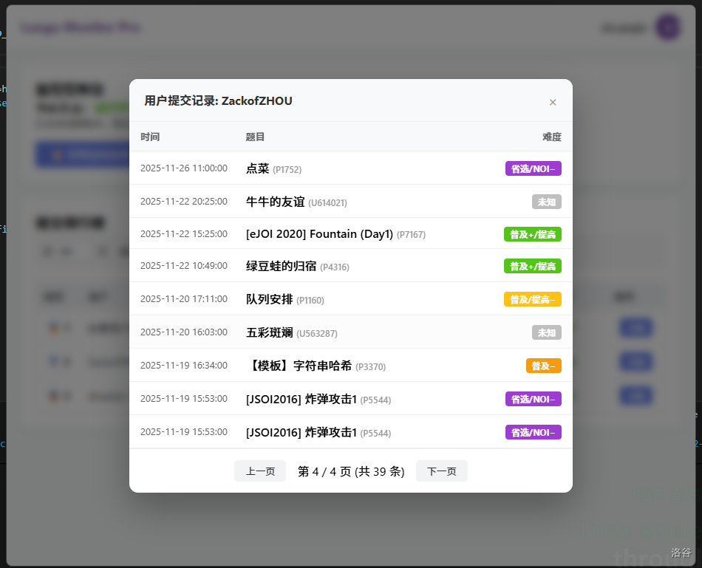Close the user submission records dialog
This screenshot has height=568, width=702.
tap(553, 102)
